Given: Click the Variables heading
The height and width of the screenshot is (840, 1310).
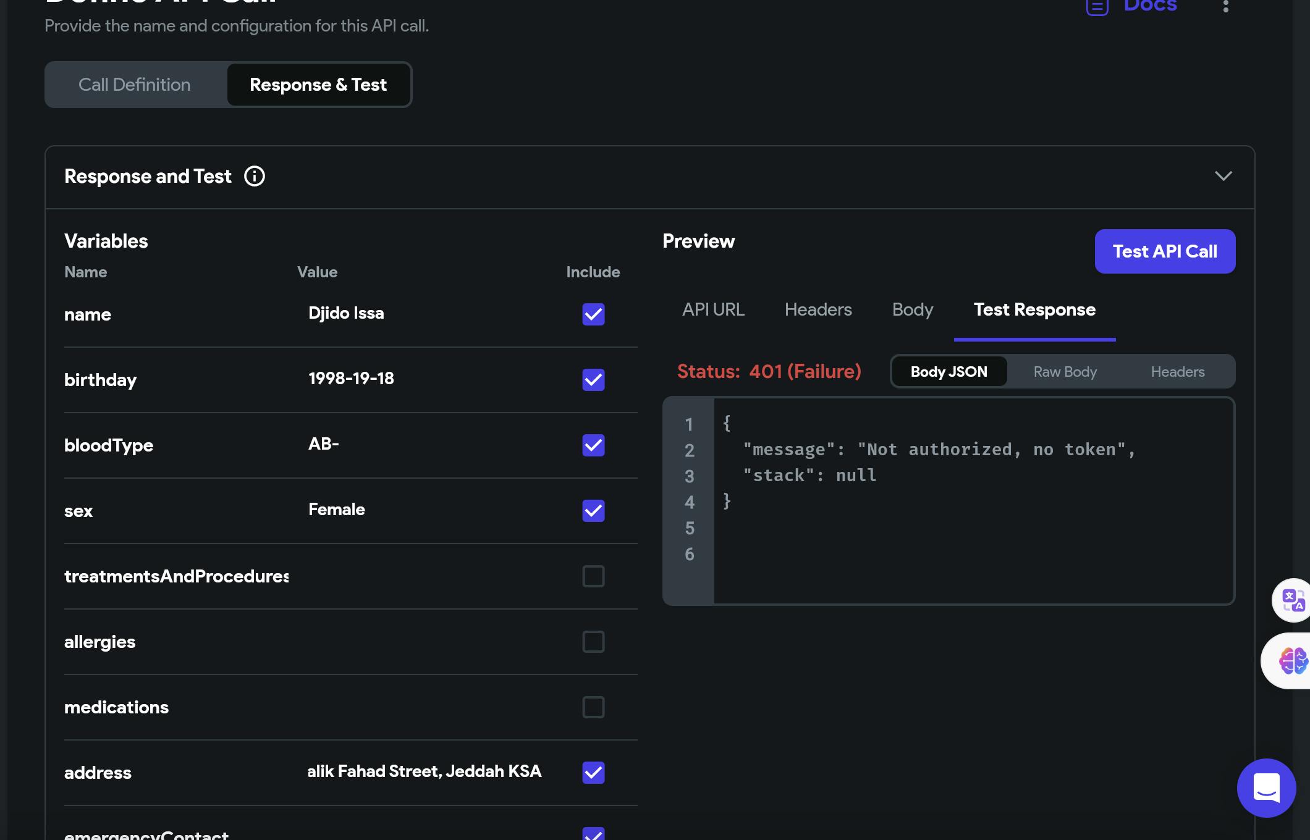Looking at the screenshot, I should (x=106, y=241).
